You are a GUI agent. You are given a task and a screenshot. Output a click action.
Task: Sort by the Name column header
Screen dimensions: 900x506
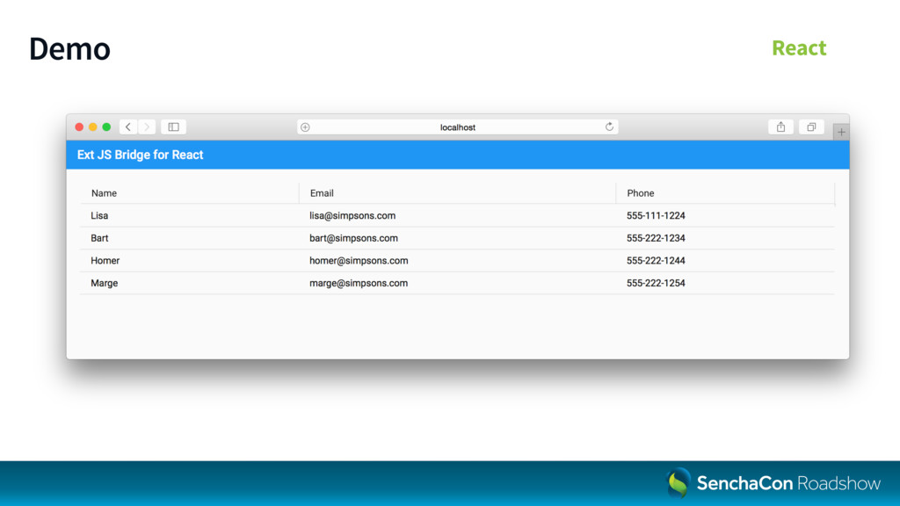tap(190, 193)
